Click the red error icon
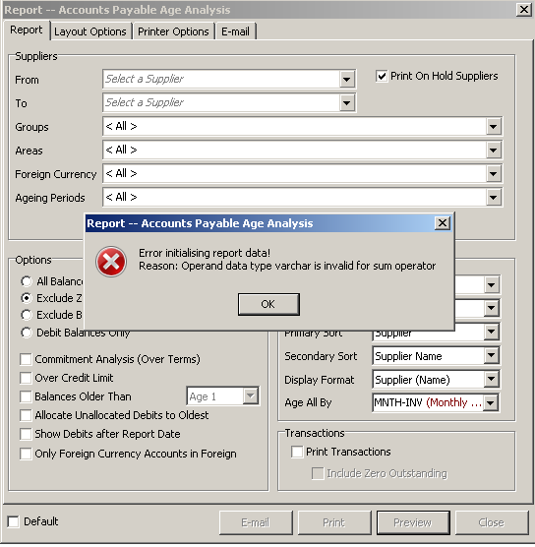 pyautogui.click(x=111, y=262)
